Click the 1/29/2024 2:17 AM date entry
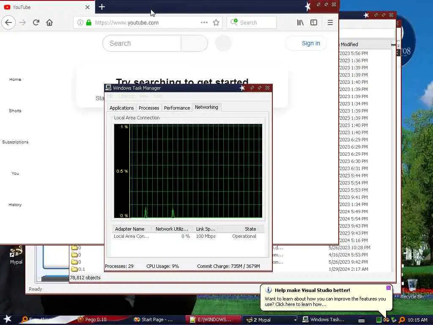The height and width of the screenshot is (325, 433). 348,269
